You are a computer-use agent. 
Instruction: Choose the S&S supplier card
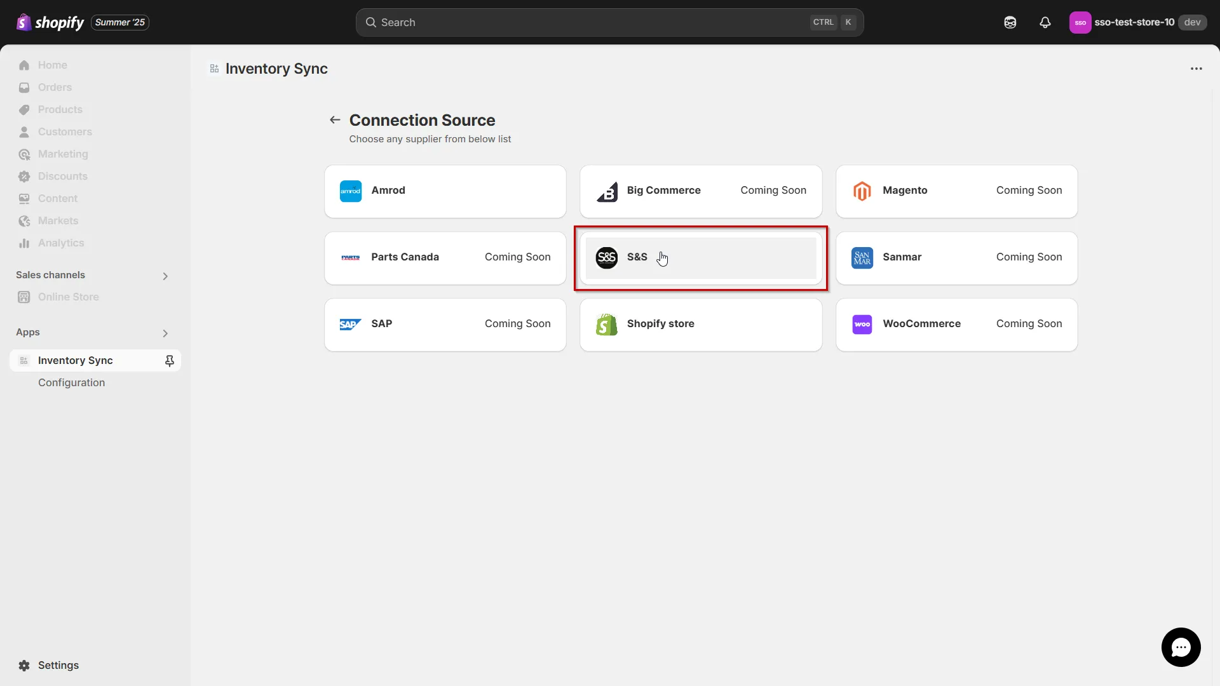pos(701,258)
